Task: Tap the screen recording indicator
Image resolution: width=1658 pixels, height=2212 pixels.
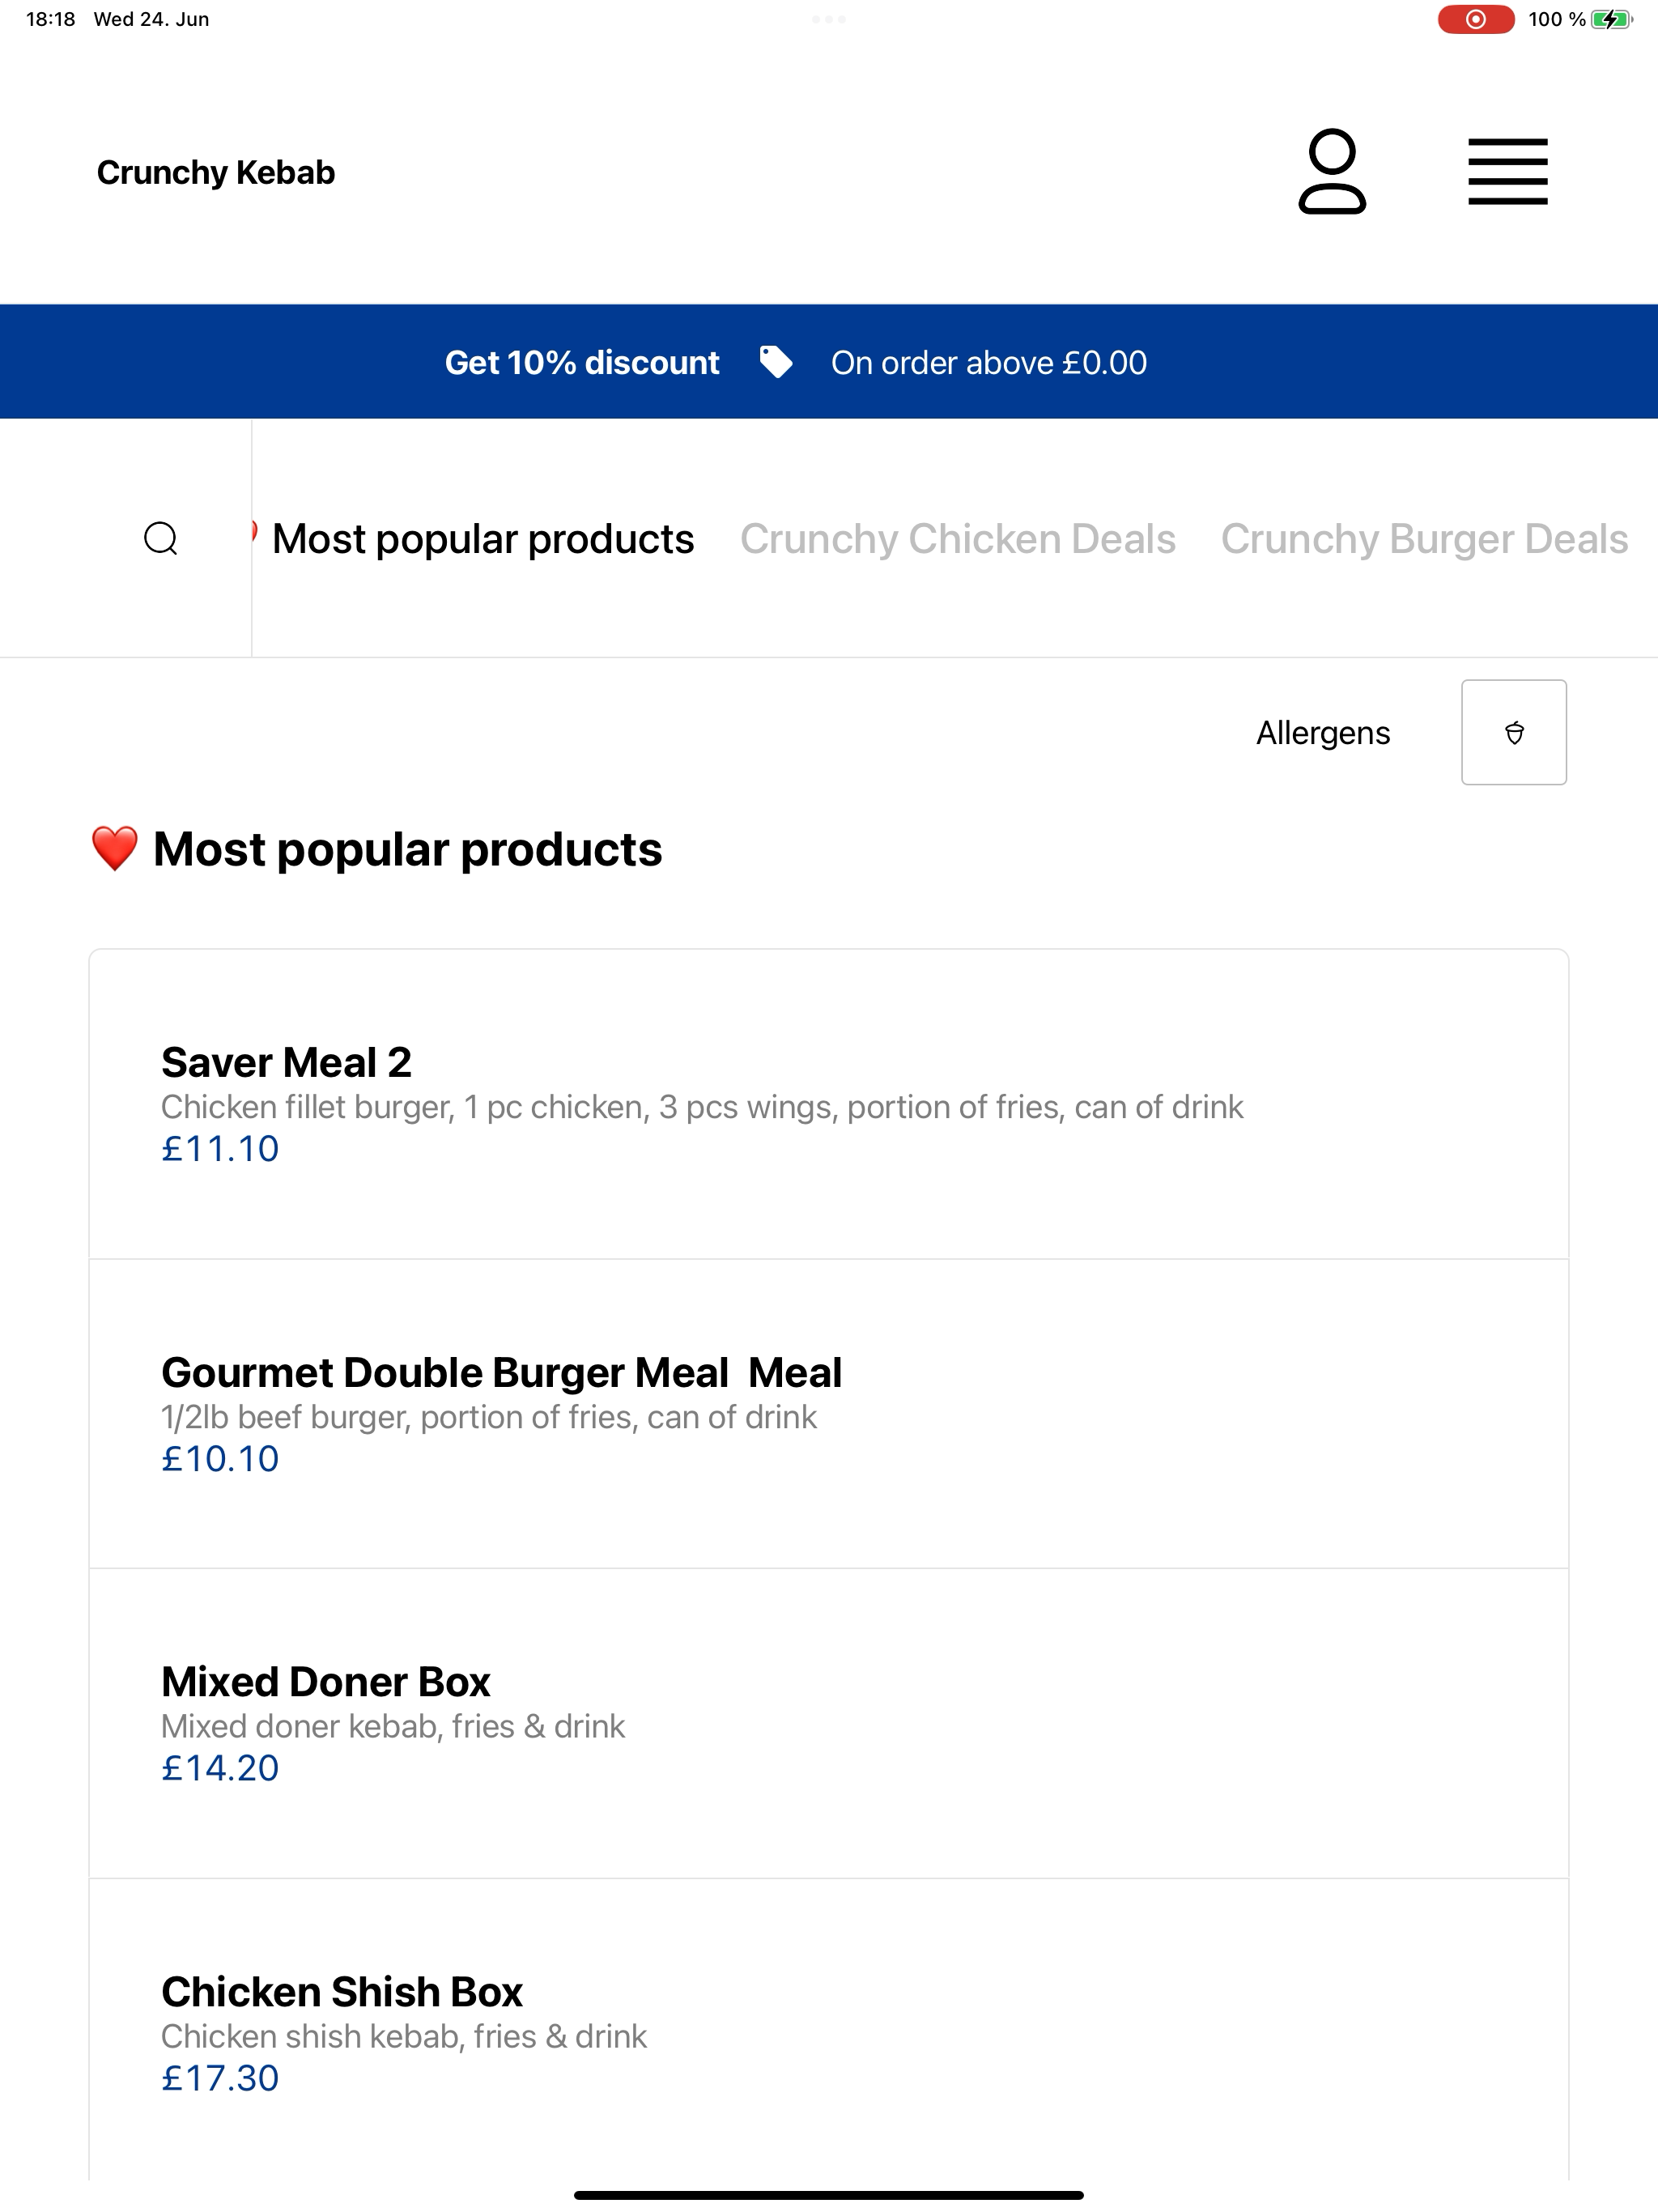Action: tap(1475, 19)
